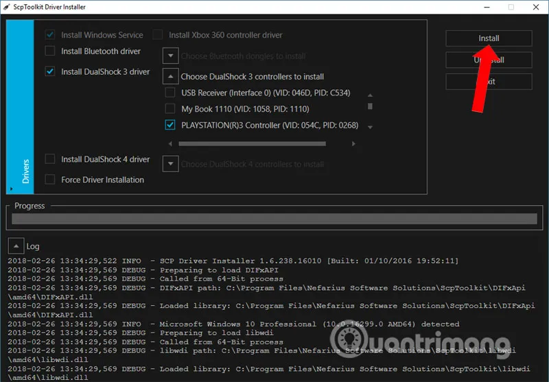The width and height of the screenshot is (549, 382).
Task: Expand the DualShock 4 controllers list arrow
Action: pyautogui.click(x=170, y=164)
